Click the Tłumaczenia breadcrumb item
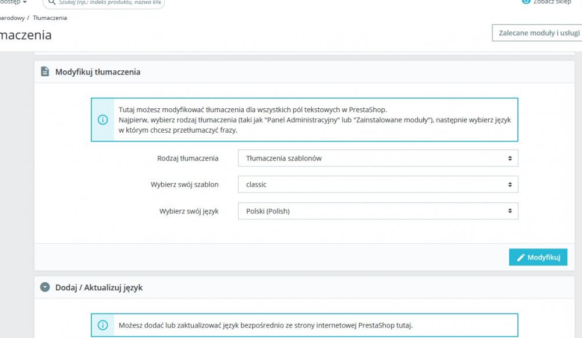Screen dimensions: 582x338 pyautogui.click(x=50, y=18)
